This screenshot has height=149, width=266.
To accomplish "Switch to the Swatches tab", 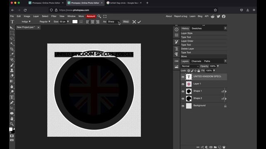I will [197, 29].
